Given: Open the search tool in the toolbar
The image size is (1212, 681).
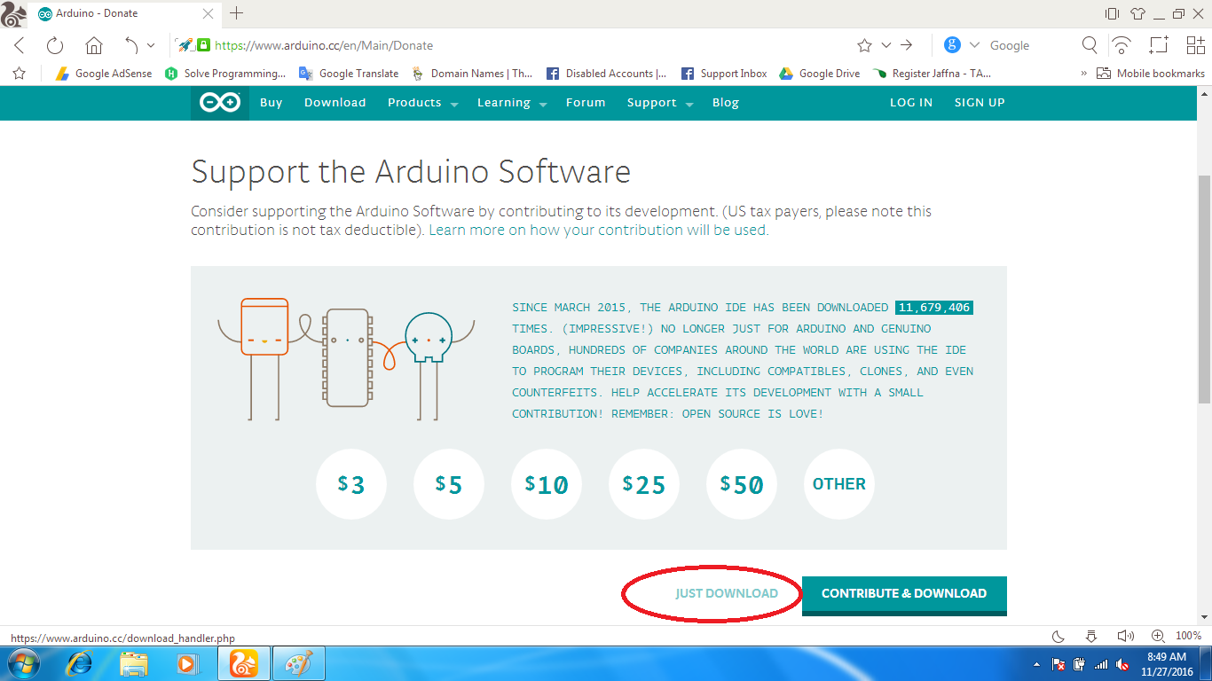Looking at the screenshot, I should pyautogui.click(x=1089, y=44).
